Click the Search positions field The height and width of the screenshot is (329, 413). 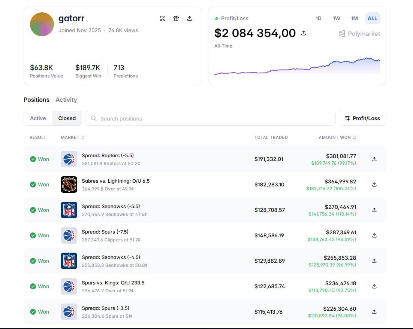(x=210, y=118)
